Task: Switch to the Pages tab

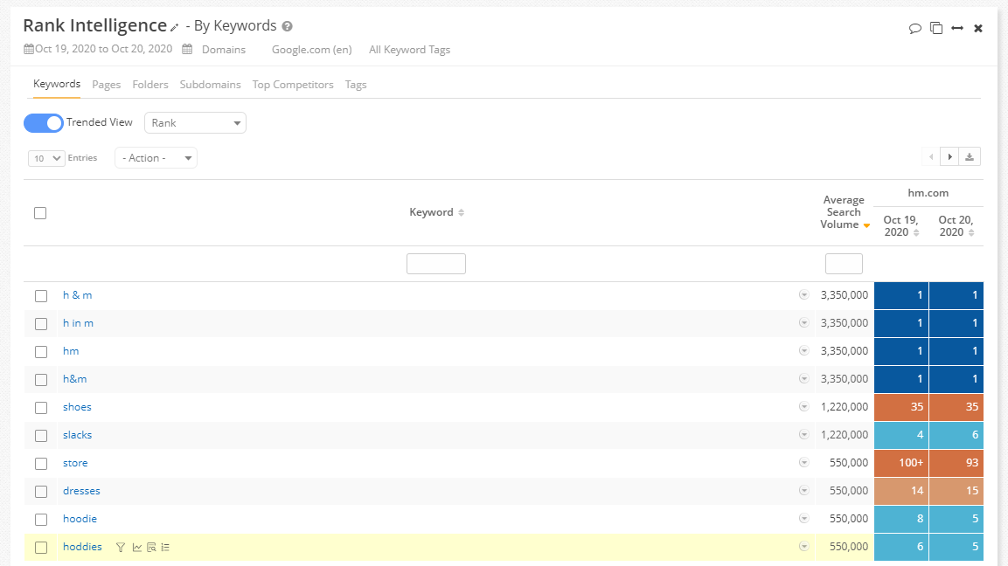Action: click(x=106, y=85)
